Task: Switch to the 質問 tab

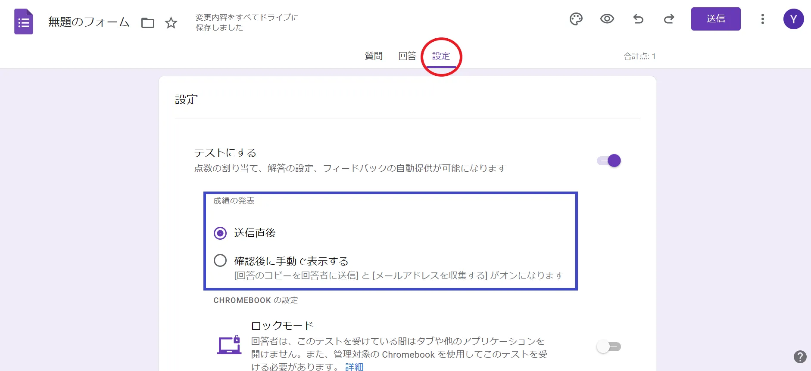Action: click(374, 56)
